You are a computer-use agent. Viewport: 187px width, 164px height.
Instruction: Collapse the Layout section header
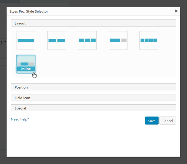pos(93,23)
